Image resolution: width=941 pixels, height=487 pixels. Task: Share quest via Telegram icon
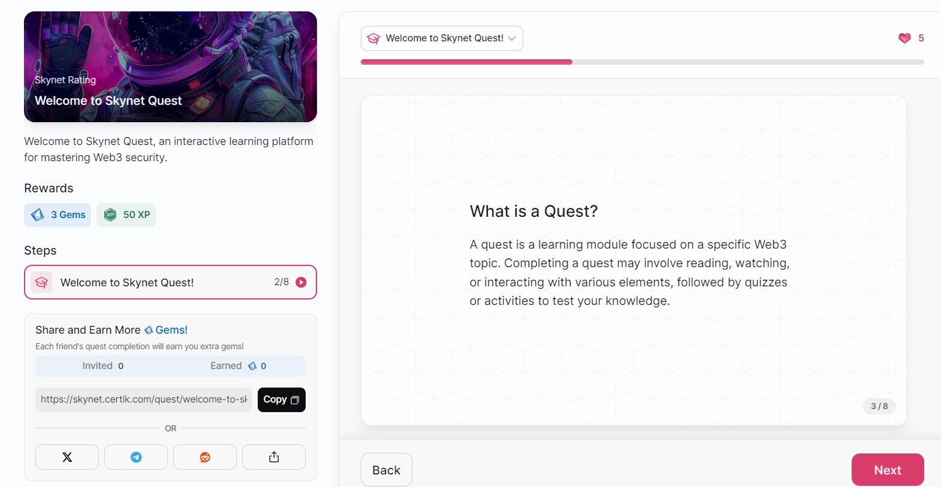click(x=136, y=457)
